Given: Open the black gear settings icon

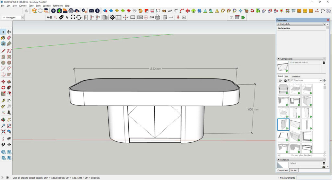Looking at the screenshot, I should pyautogui.click(x=112, y=18).
